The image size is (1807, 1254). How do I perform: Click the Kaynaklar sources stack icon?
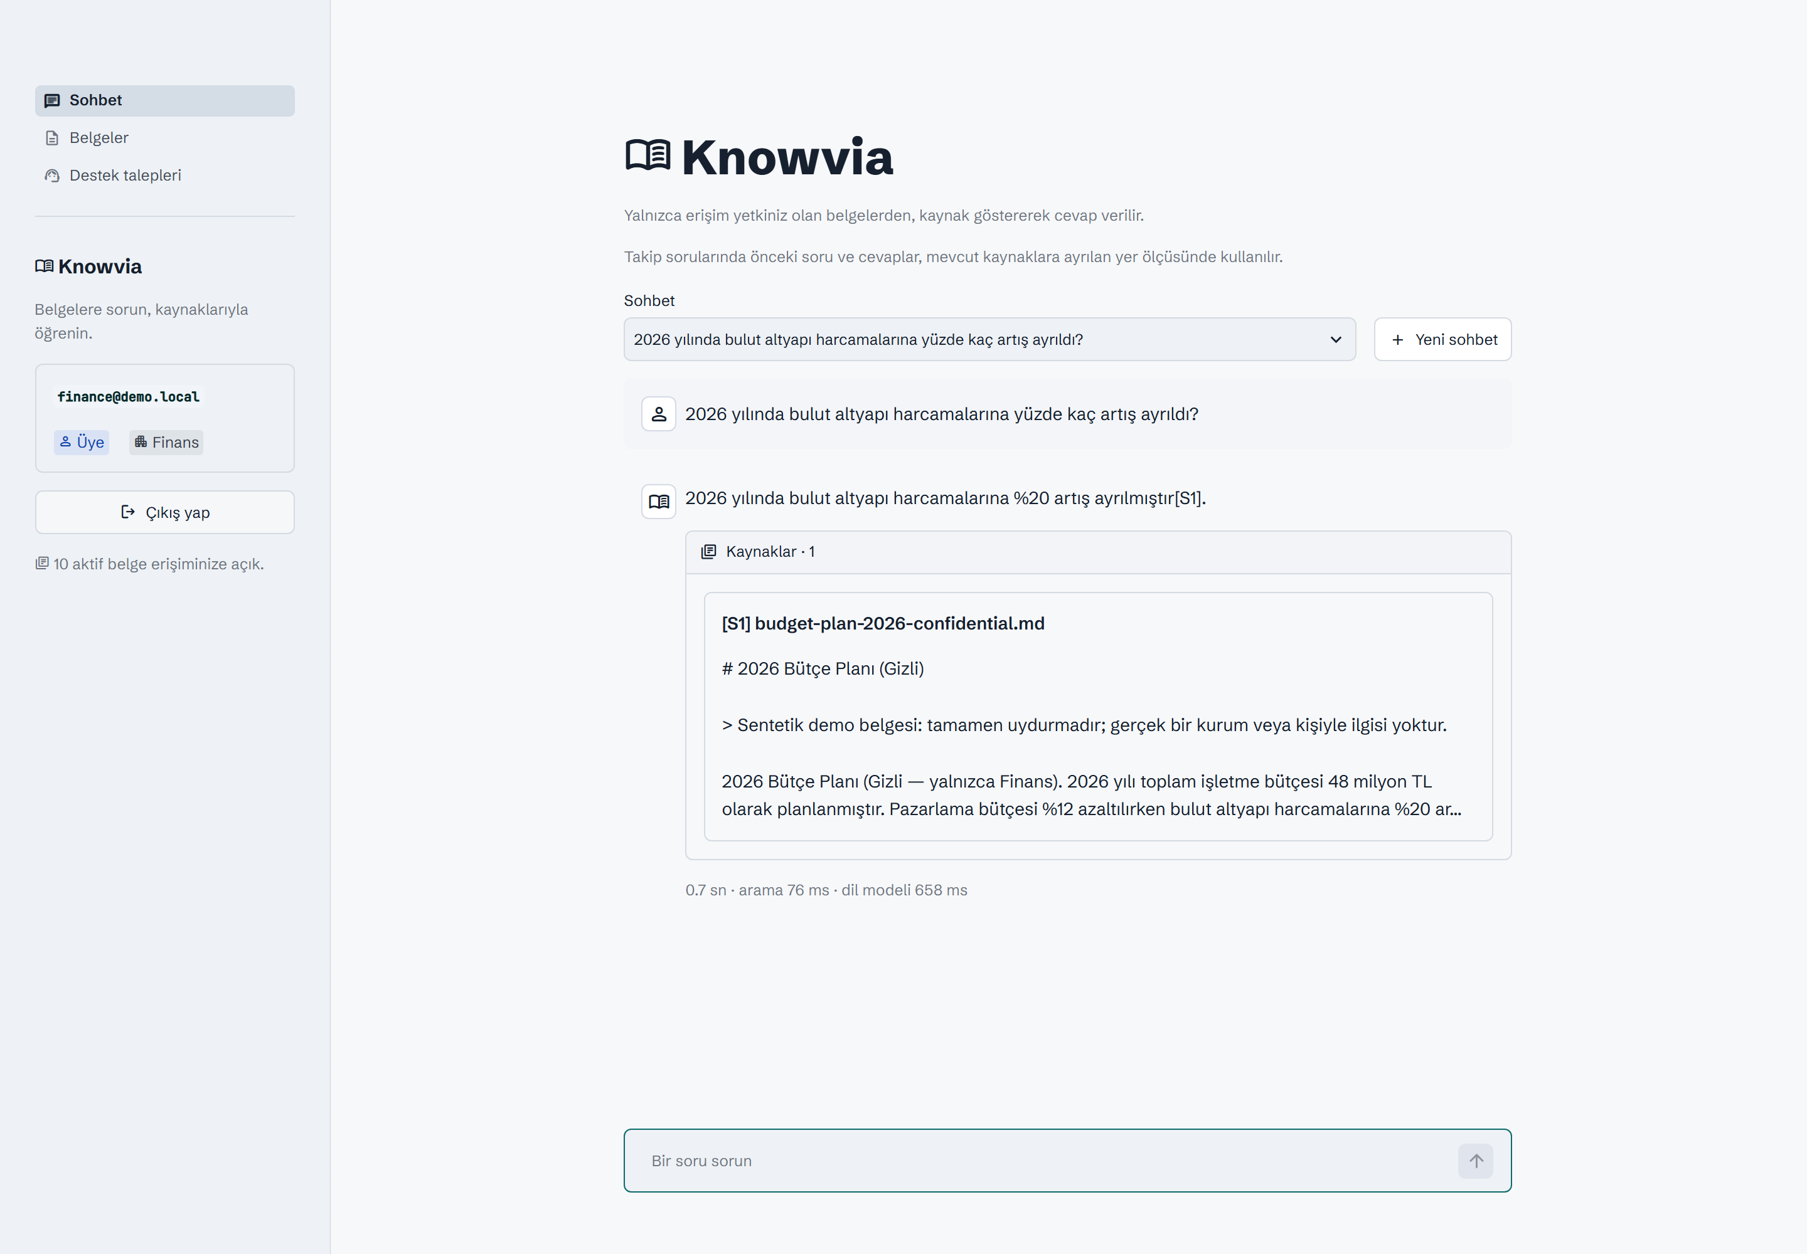click(x=708, y=552)
